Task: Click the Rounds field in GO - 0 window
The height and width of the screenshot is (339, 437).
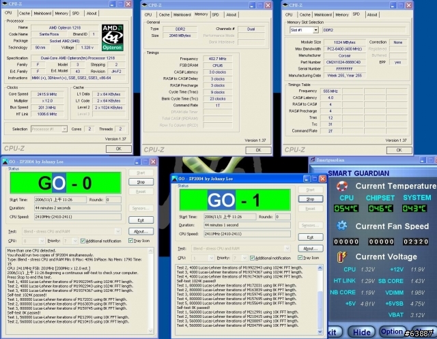Action: pyautogui.click(x=113, y=200)
